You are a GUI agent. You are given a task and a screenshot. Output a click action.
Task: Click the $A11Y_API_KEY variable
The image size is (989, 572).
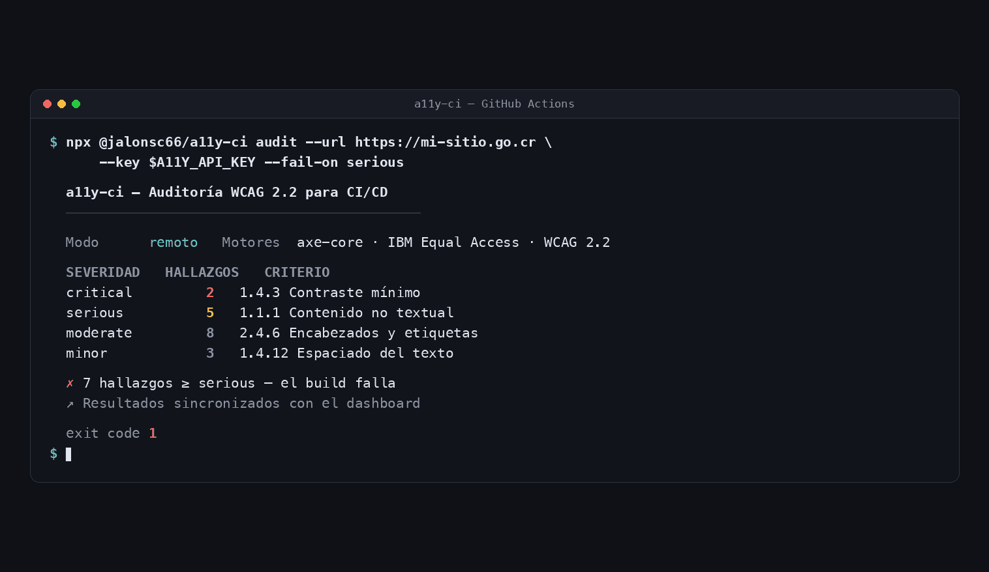pyautogui.click(x=202, y=162)
